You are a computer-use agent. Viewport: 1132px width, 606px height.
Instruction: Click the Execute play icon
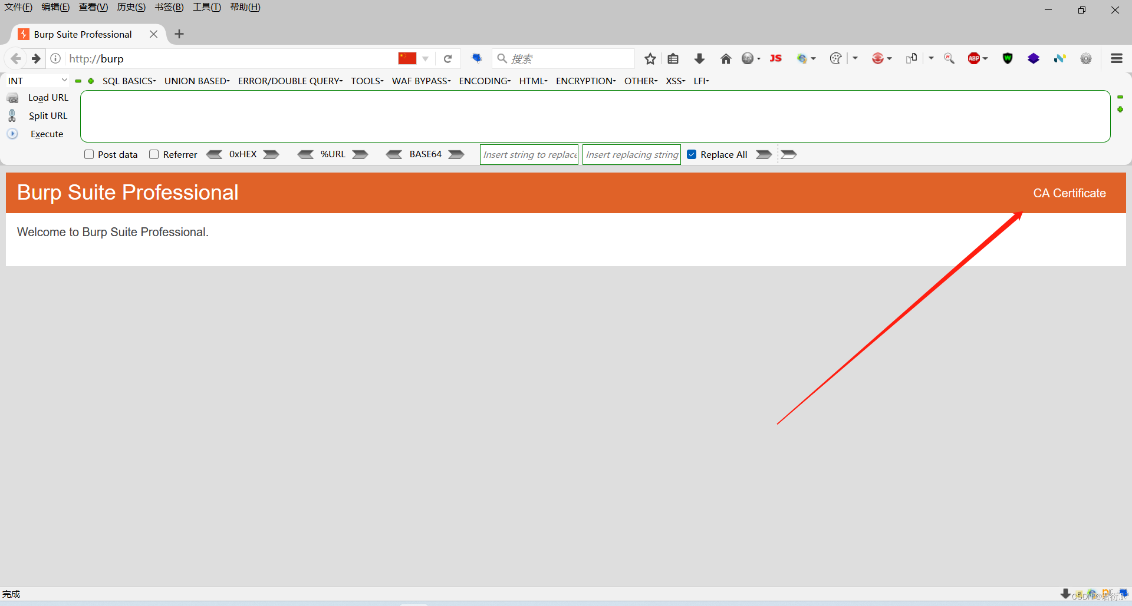pyautogui.click(x=12, y=134)
